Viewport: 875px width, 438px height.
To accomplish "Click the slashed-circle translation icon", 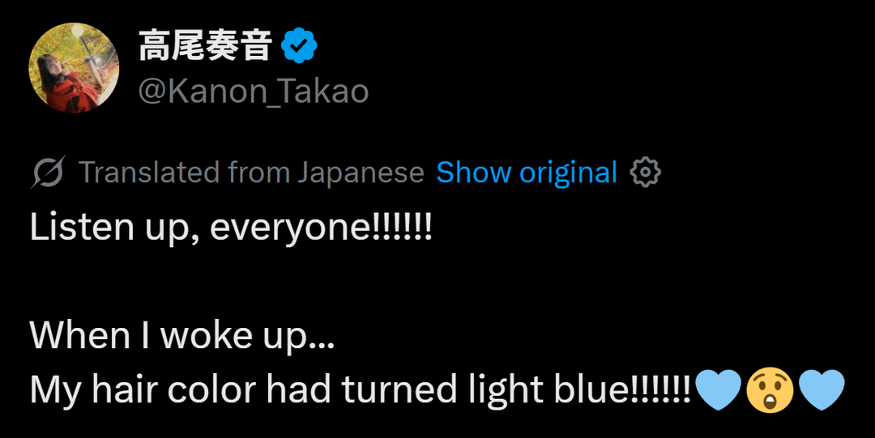I will (49, 172).
